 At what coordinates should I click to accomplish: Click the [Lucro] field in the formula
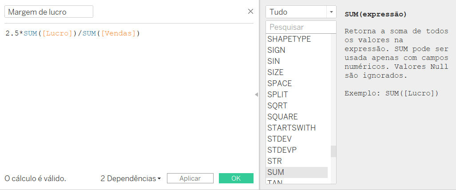57,33
